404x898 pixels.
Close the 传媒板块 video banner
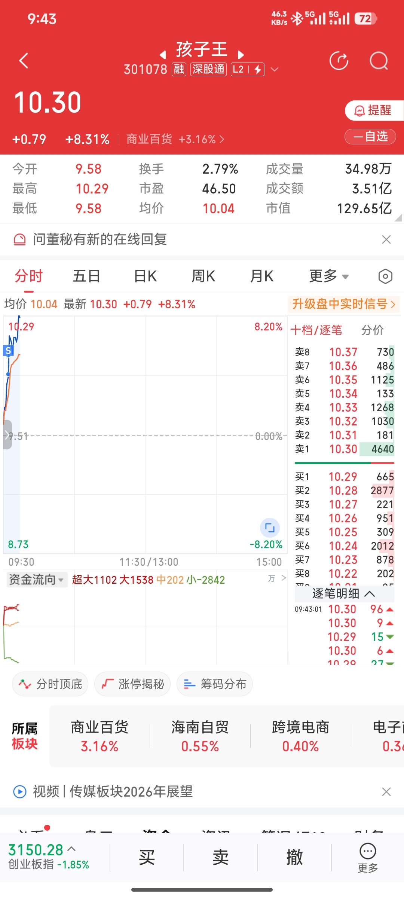[x=386, y=792]
